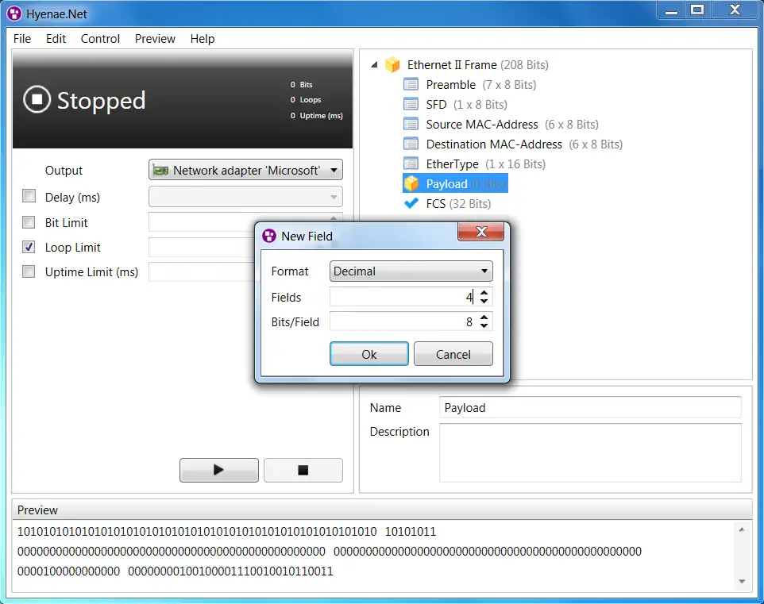Click the FCS checkmark icon
Image resolution: width=764 pixels, height=604 pixels.
(x=411, y=203)
